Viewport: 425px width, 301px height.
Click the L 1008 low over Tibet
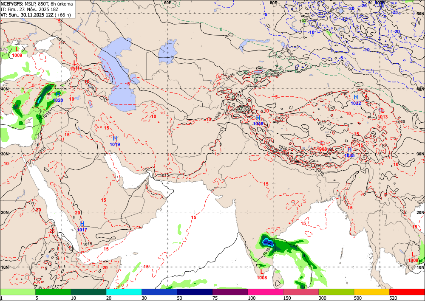pos(322,146)
